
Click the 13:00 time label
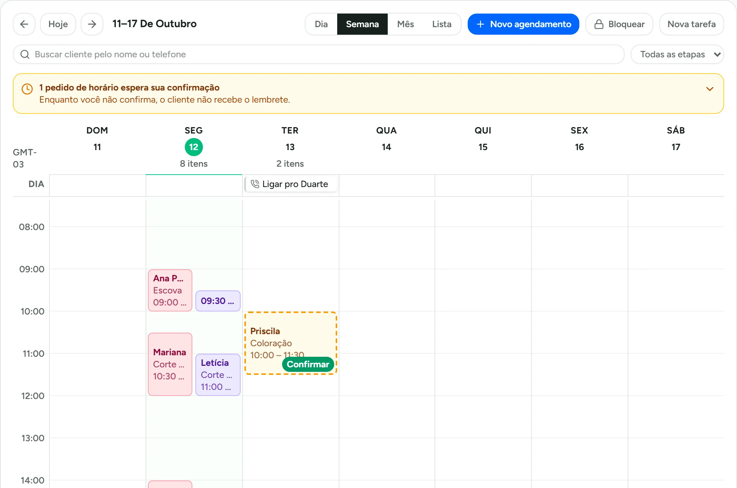click(x=33, y=438)
